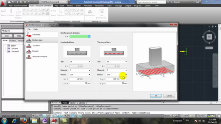Screen dimensions: 221x124
Task: Click Cancel in the footings dialog
Action: click(x=169, y=96)
